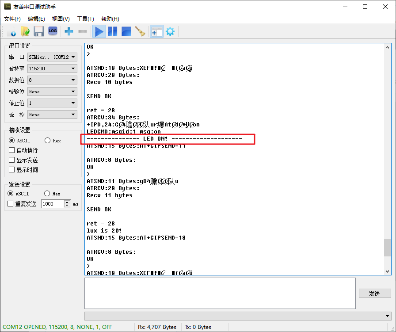Expand the 波特率 115200 dropdown
This screenshot has height=332, width=396.
click(52, 69)
